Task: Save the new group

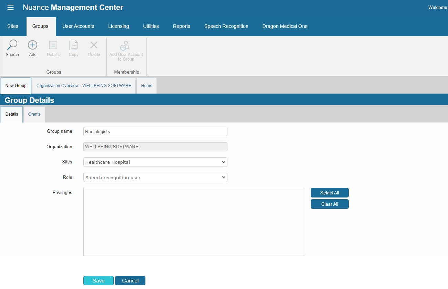Action: [x=99, y=281]
